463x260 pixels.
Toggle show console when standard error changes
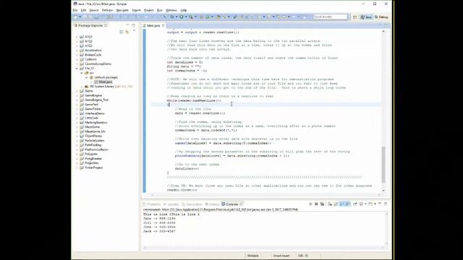coord(348,204)
